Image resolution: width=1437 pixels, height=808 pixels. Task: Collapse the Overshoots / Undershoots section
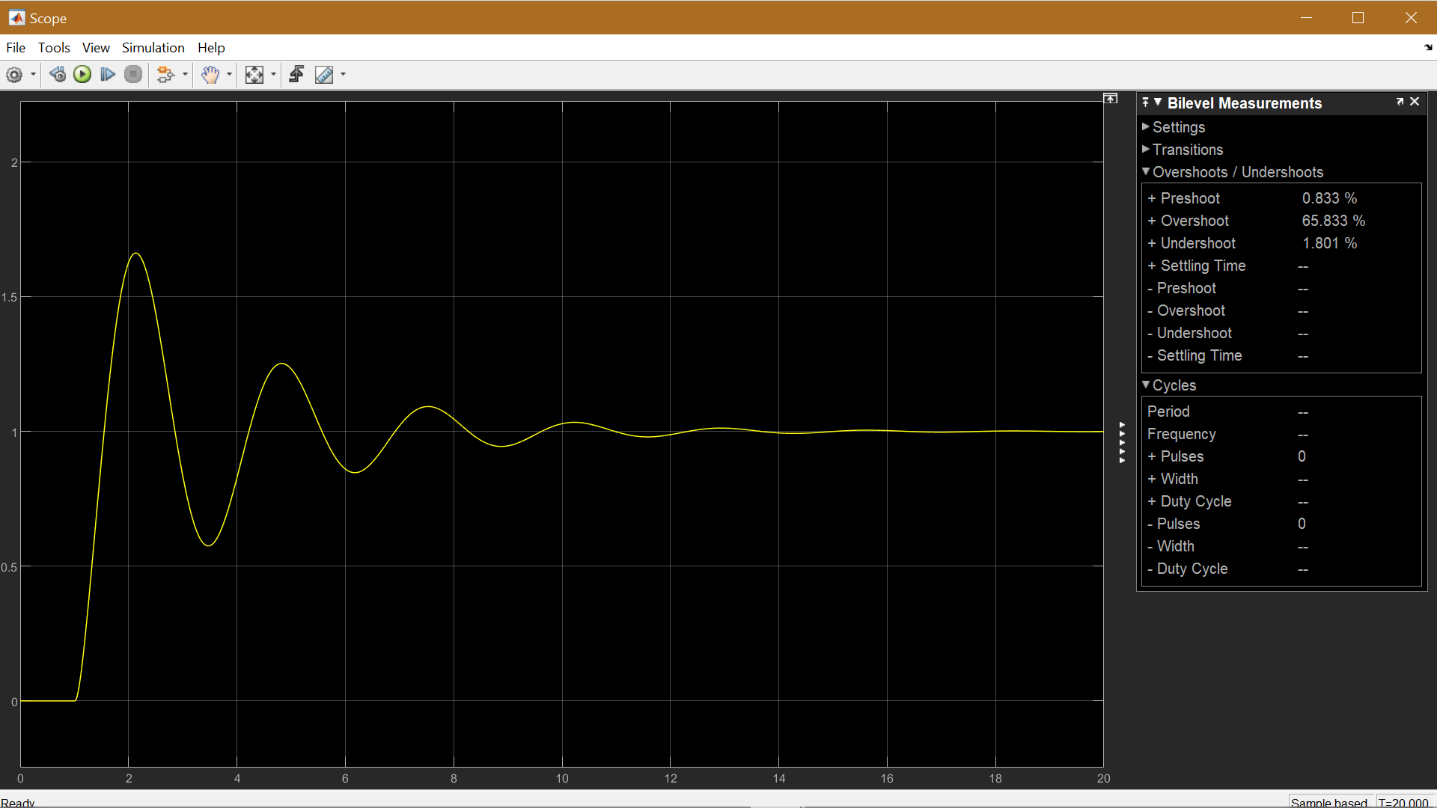1147,172
